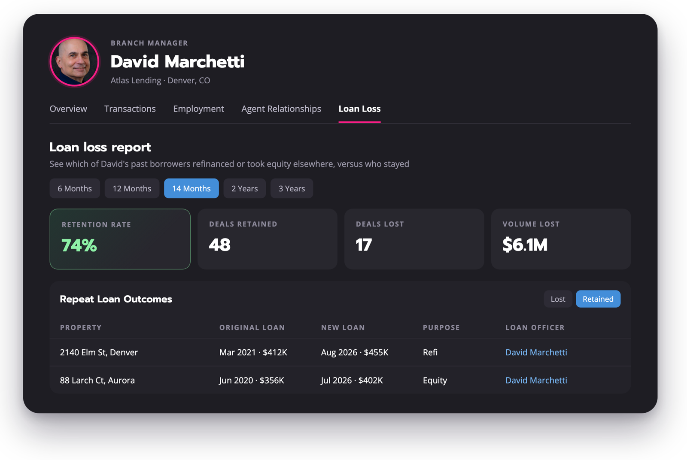Click the New Loan column header

pos(343,327)
